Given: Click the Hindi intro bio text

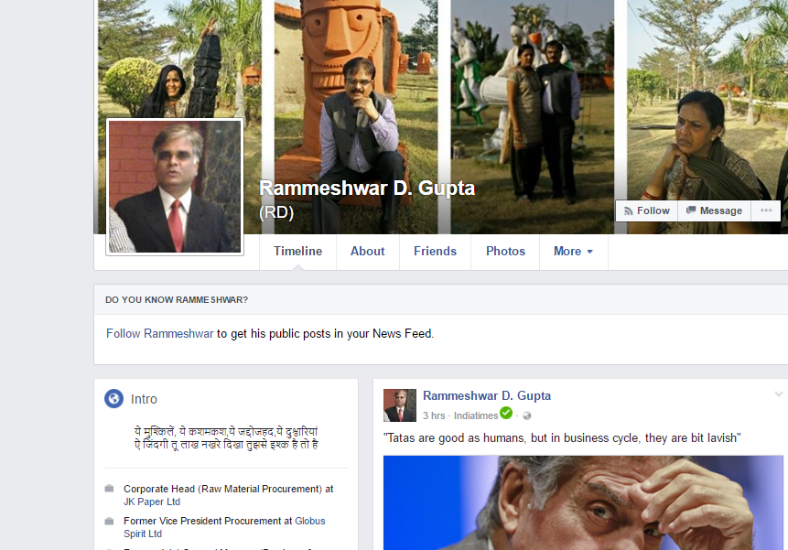Looking at the screenshot, I should pos(226,438).
